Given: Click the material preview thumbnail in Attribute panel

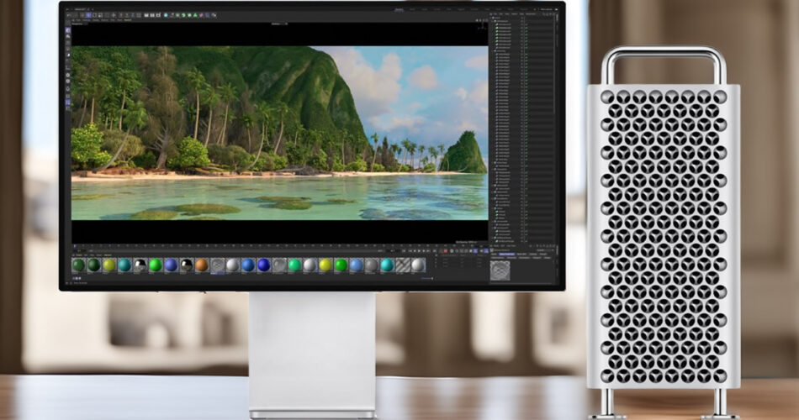Looking at the screenshot, I should tap(500, 270).
